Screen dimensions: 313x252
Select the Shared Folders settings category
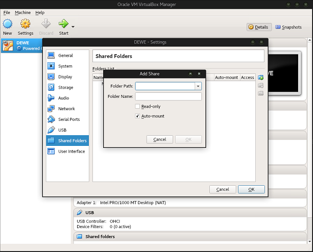coord(67,141)
